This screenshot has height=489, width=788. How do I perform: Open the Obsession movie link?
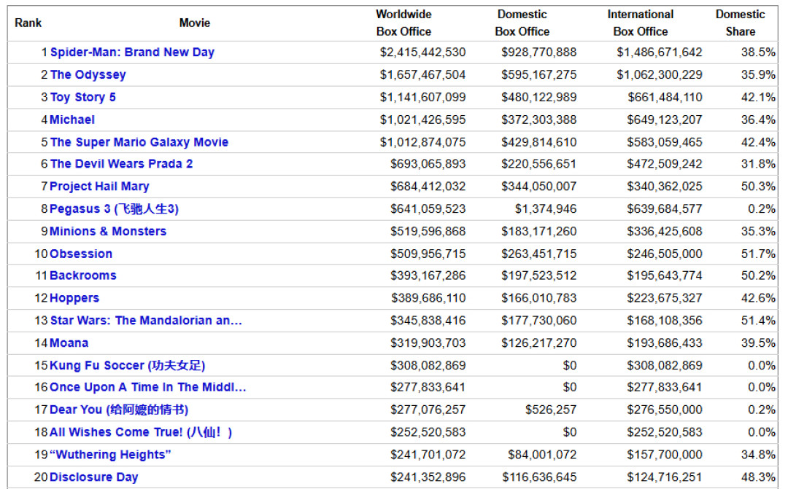point(81,254)
